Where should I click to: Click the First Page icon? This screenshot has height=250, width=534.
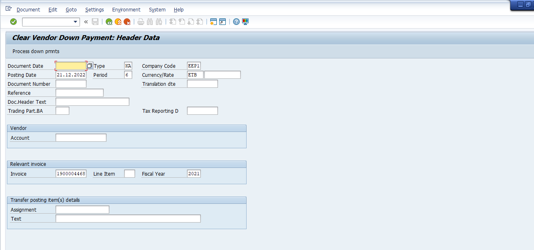(x=173, y=22)
